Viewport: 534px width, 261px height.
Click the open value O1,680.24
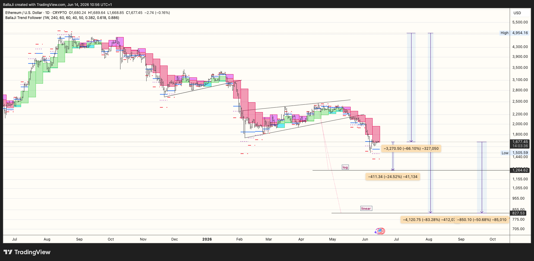pyautogui.click(x=77, y=13)
